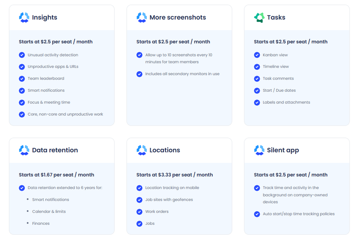This screenshot has width=358, height=239.
Task: Click 'Allow up to 10 screenshots every 10 minutes' text
Action: click(x=179, y=59)
